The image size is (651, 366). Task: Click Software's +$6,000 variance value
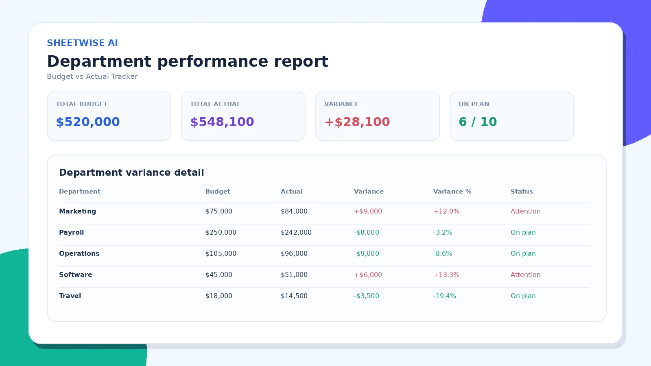coord(368,275)
